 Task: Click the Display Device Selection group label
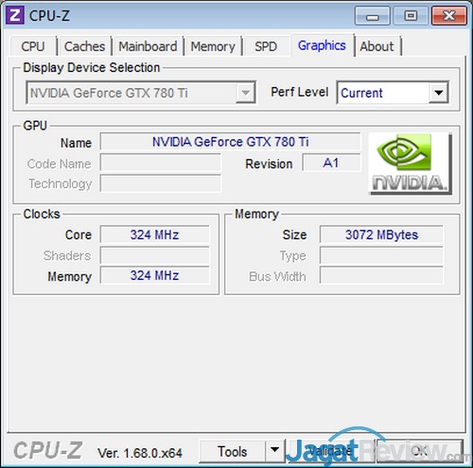[92, 68]
